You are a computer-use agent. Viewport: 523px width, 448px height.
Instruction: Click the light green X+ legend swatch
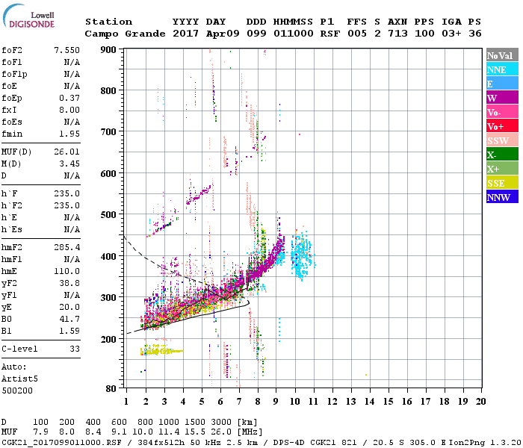coord(502,169)
